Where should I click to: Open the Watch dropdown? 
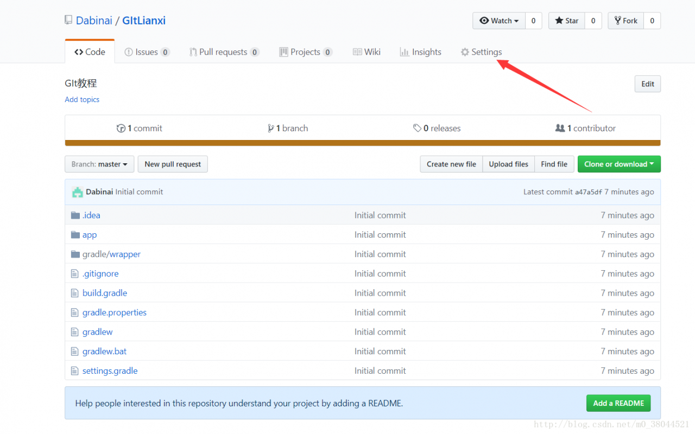coord(499,21)
